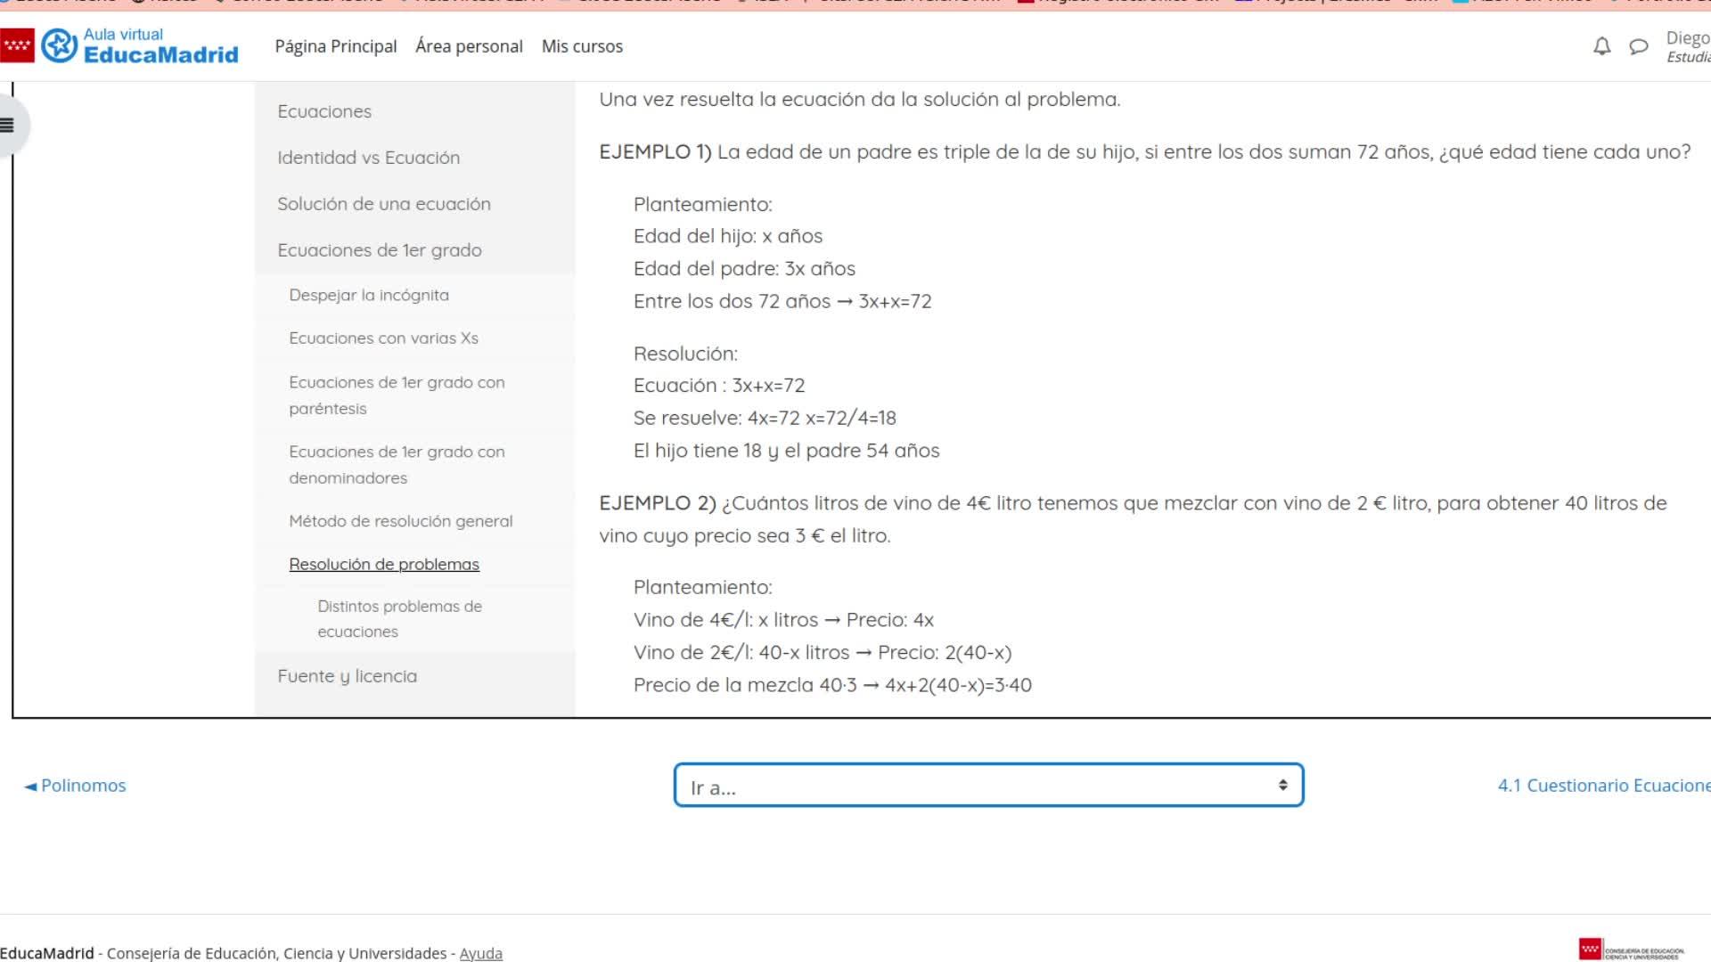Open Mis cursos in top navigation
The height and width of the screenshot is (962, 1711).
pyautogui.click(x=582, y=46)
